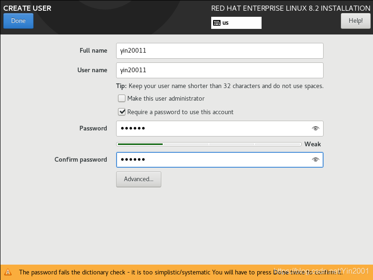Click the Full name label
Screen dimensions: 373x280
pyautogui.click(x=93, y=51)
